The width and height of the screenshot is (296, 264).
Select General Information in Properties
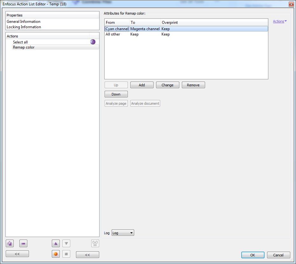click(x=24, y=22)
